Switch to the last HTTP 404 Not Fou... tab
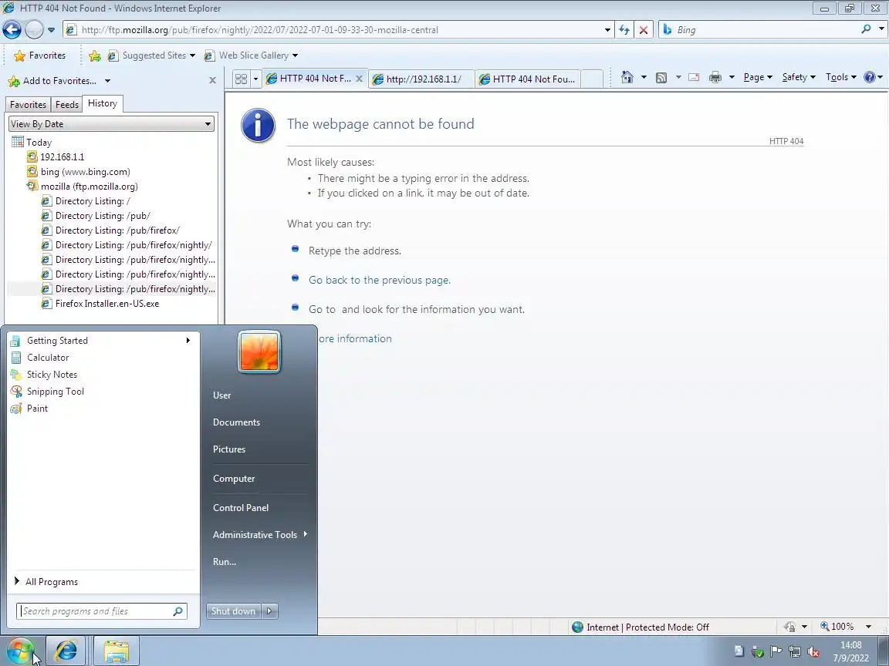889x666 pixels. pos(528,79)
